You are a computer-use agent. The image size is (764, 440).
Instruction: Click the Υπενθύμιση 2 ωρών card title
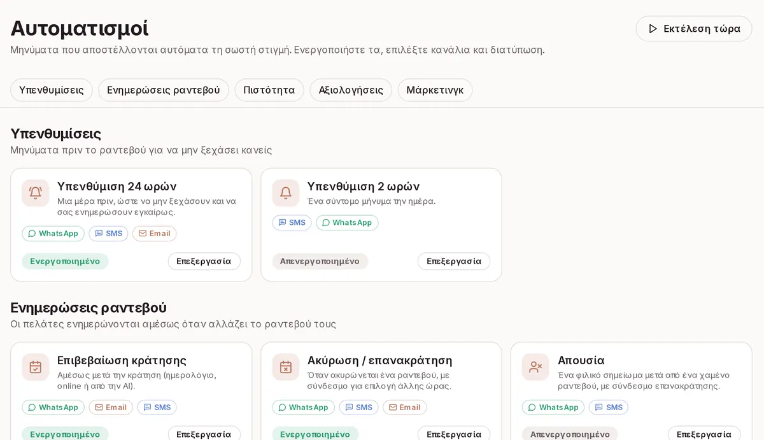pyautogui.click(x=364, y=187)
